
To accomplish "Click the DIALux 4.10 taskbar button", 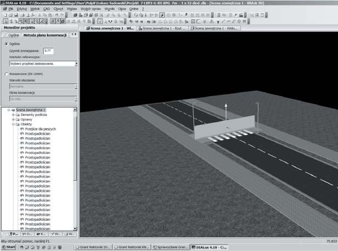I will [209, 247].
